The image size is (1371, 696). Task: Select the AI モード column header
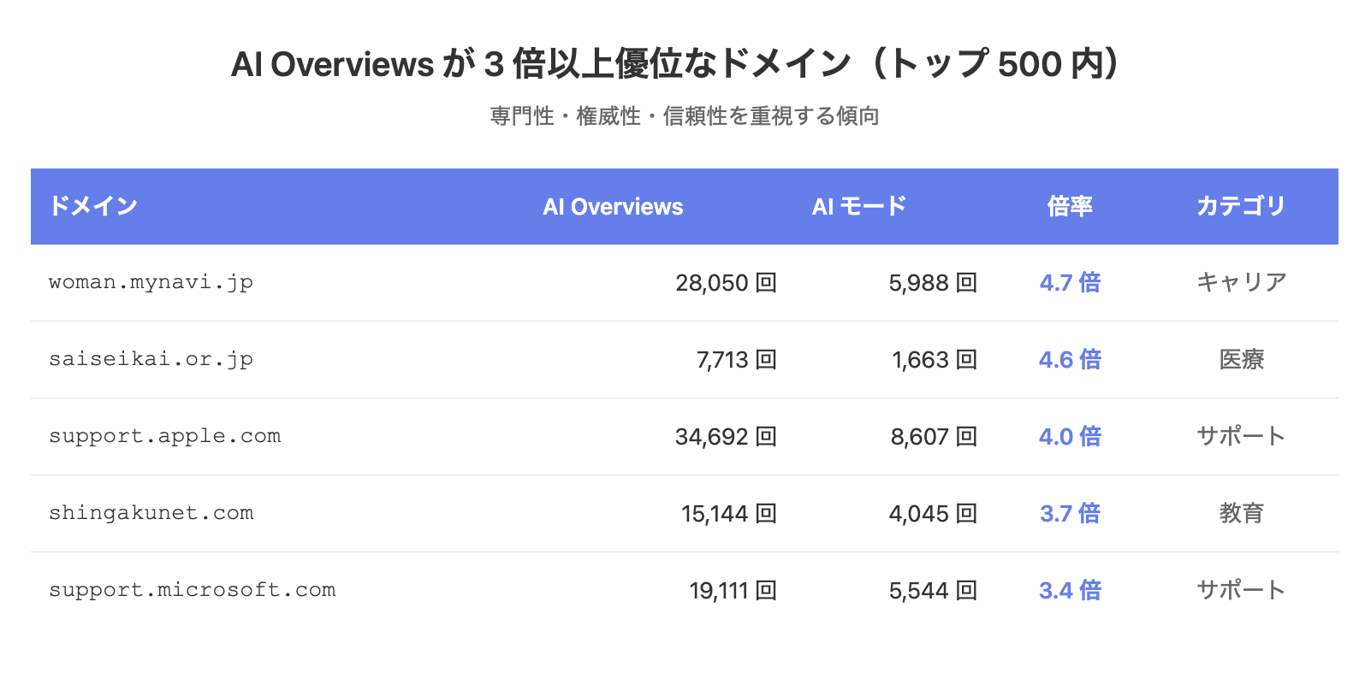858,206
